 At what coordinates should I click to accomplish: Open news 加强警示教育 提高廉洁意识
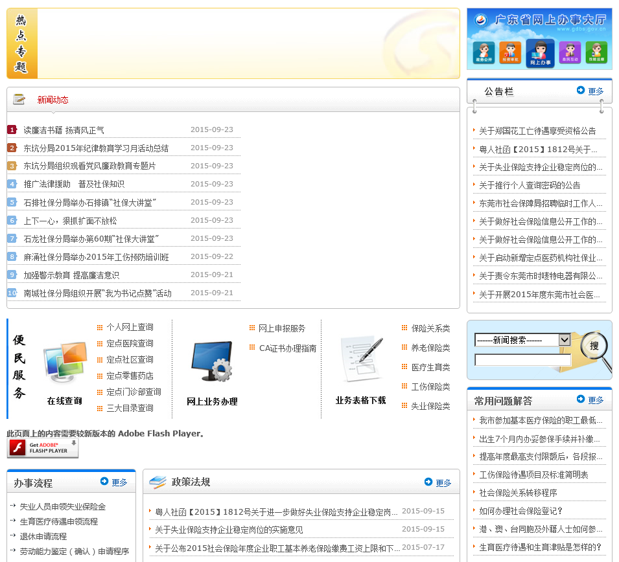(71, 275)
